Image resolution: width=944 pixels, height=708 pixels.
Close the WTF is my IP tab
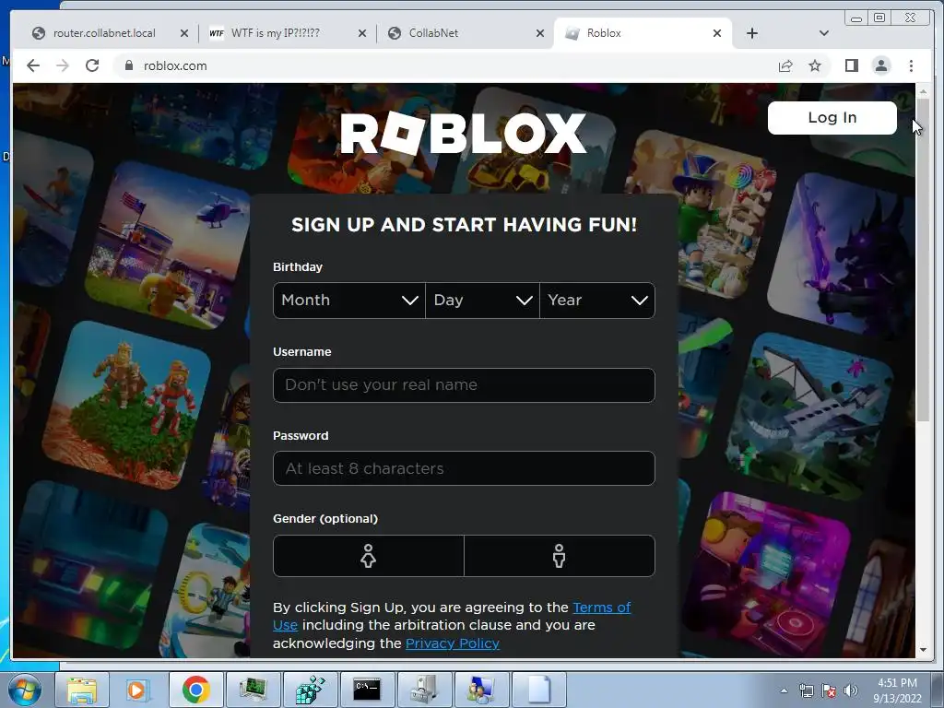click(x=361, y=33)
